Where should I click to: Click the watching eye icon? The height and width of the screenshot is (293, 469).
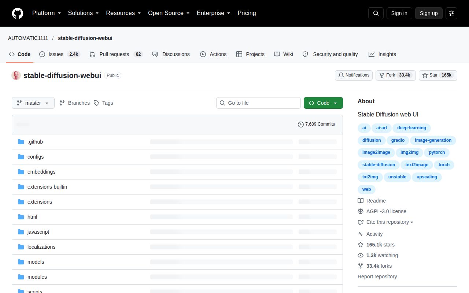coord(361,255)
